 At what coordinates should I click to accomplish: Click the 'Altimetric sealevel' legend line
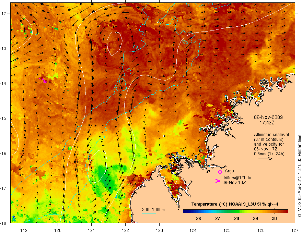(271, 135)
